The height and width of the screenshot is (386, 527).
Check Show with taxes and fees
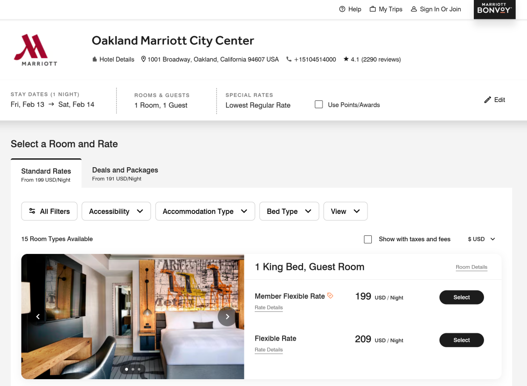coord(368,239)
